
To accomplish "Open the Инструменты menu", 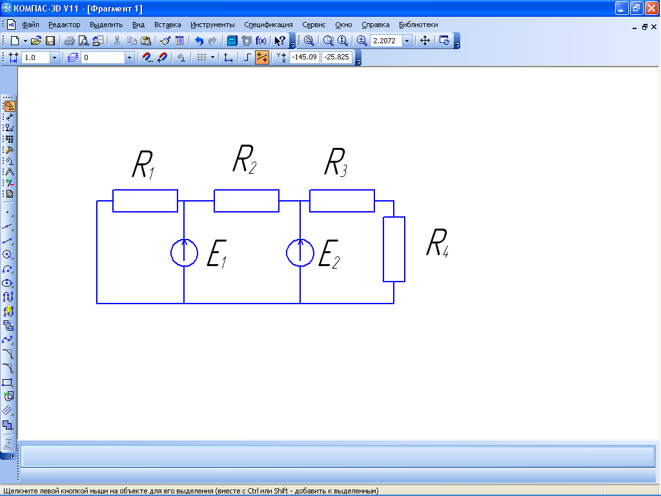I will pyautogui.click(x=212, y=25).
